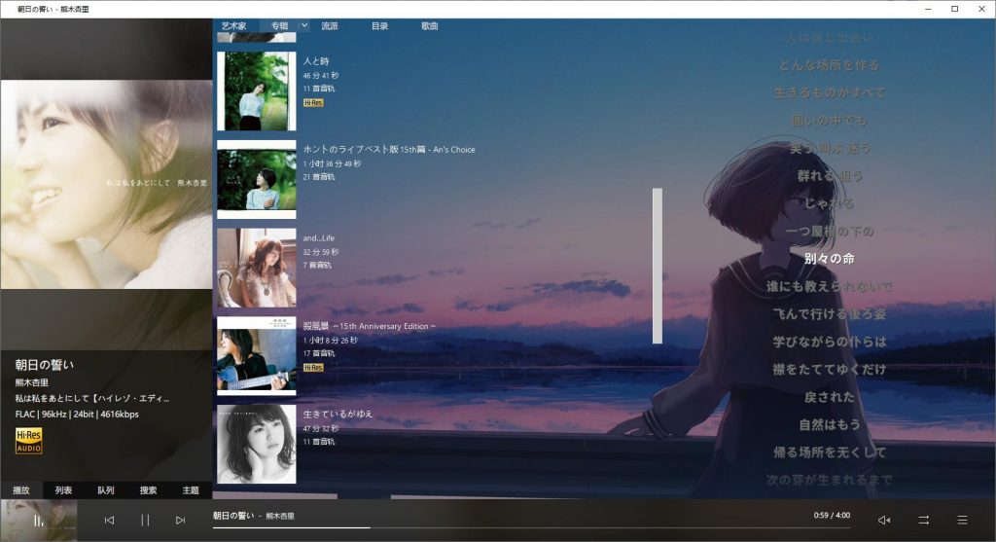Jump to lyric line 自然はもう

pos(829,424)
